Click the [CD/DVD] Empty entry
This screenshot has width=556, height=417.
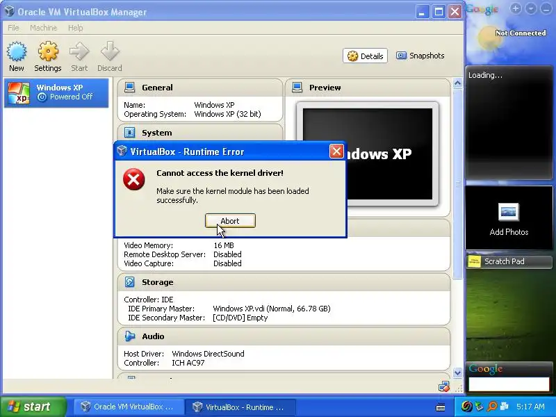(240, 318)
